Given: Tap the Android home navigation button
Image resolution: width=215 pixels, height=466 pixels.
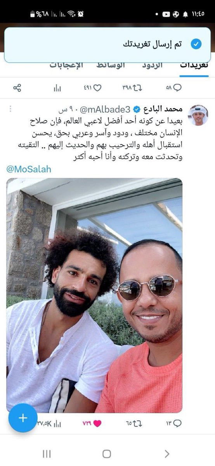Looking at the screenshot, I should [x=107, y=454].
